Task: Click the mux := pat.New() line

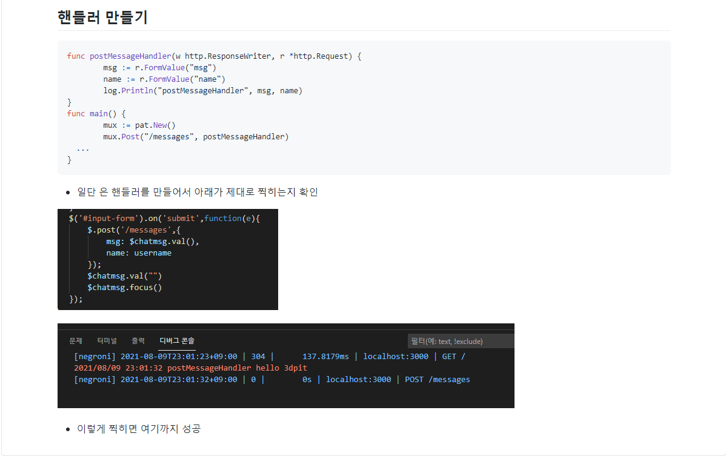Action: pyautogui.click(x=139, y=125)
